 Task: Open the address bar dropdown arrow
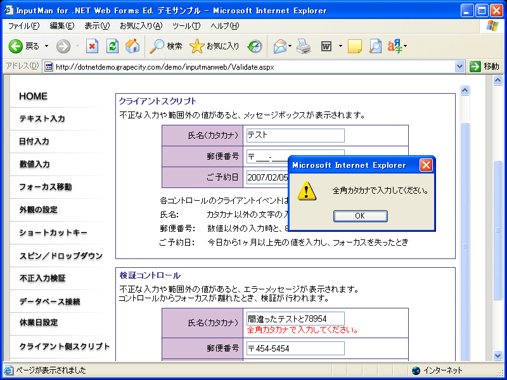tap(461, 66)
